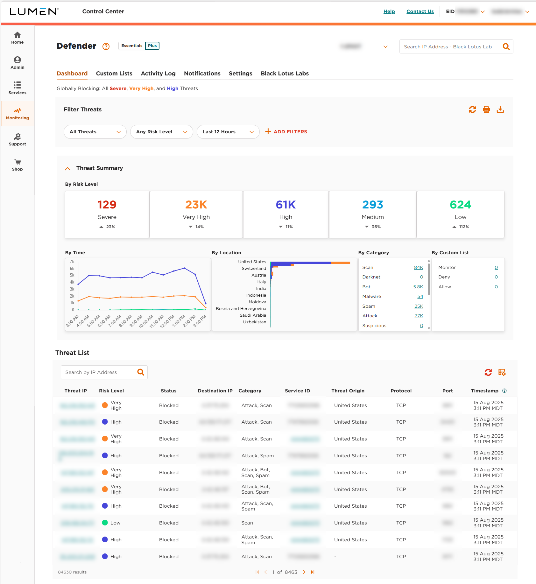
Task: Open the Monitoring section in sidebar
Action: [17, 114]
